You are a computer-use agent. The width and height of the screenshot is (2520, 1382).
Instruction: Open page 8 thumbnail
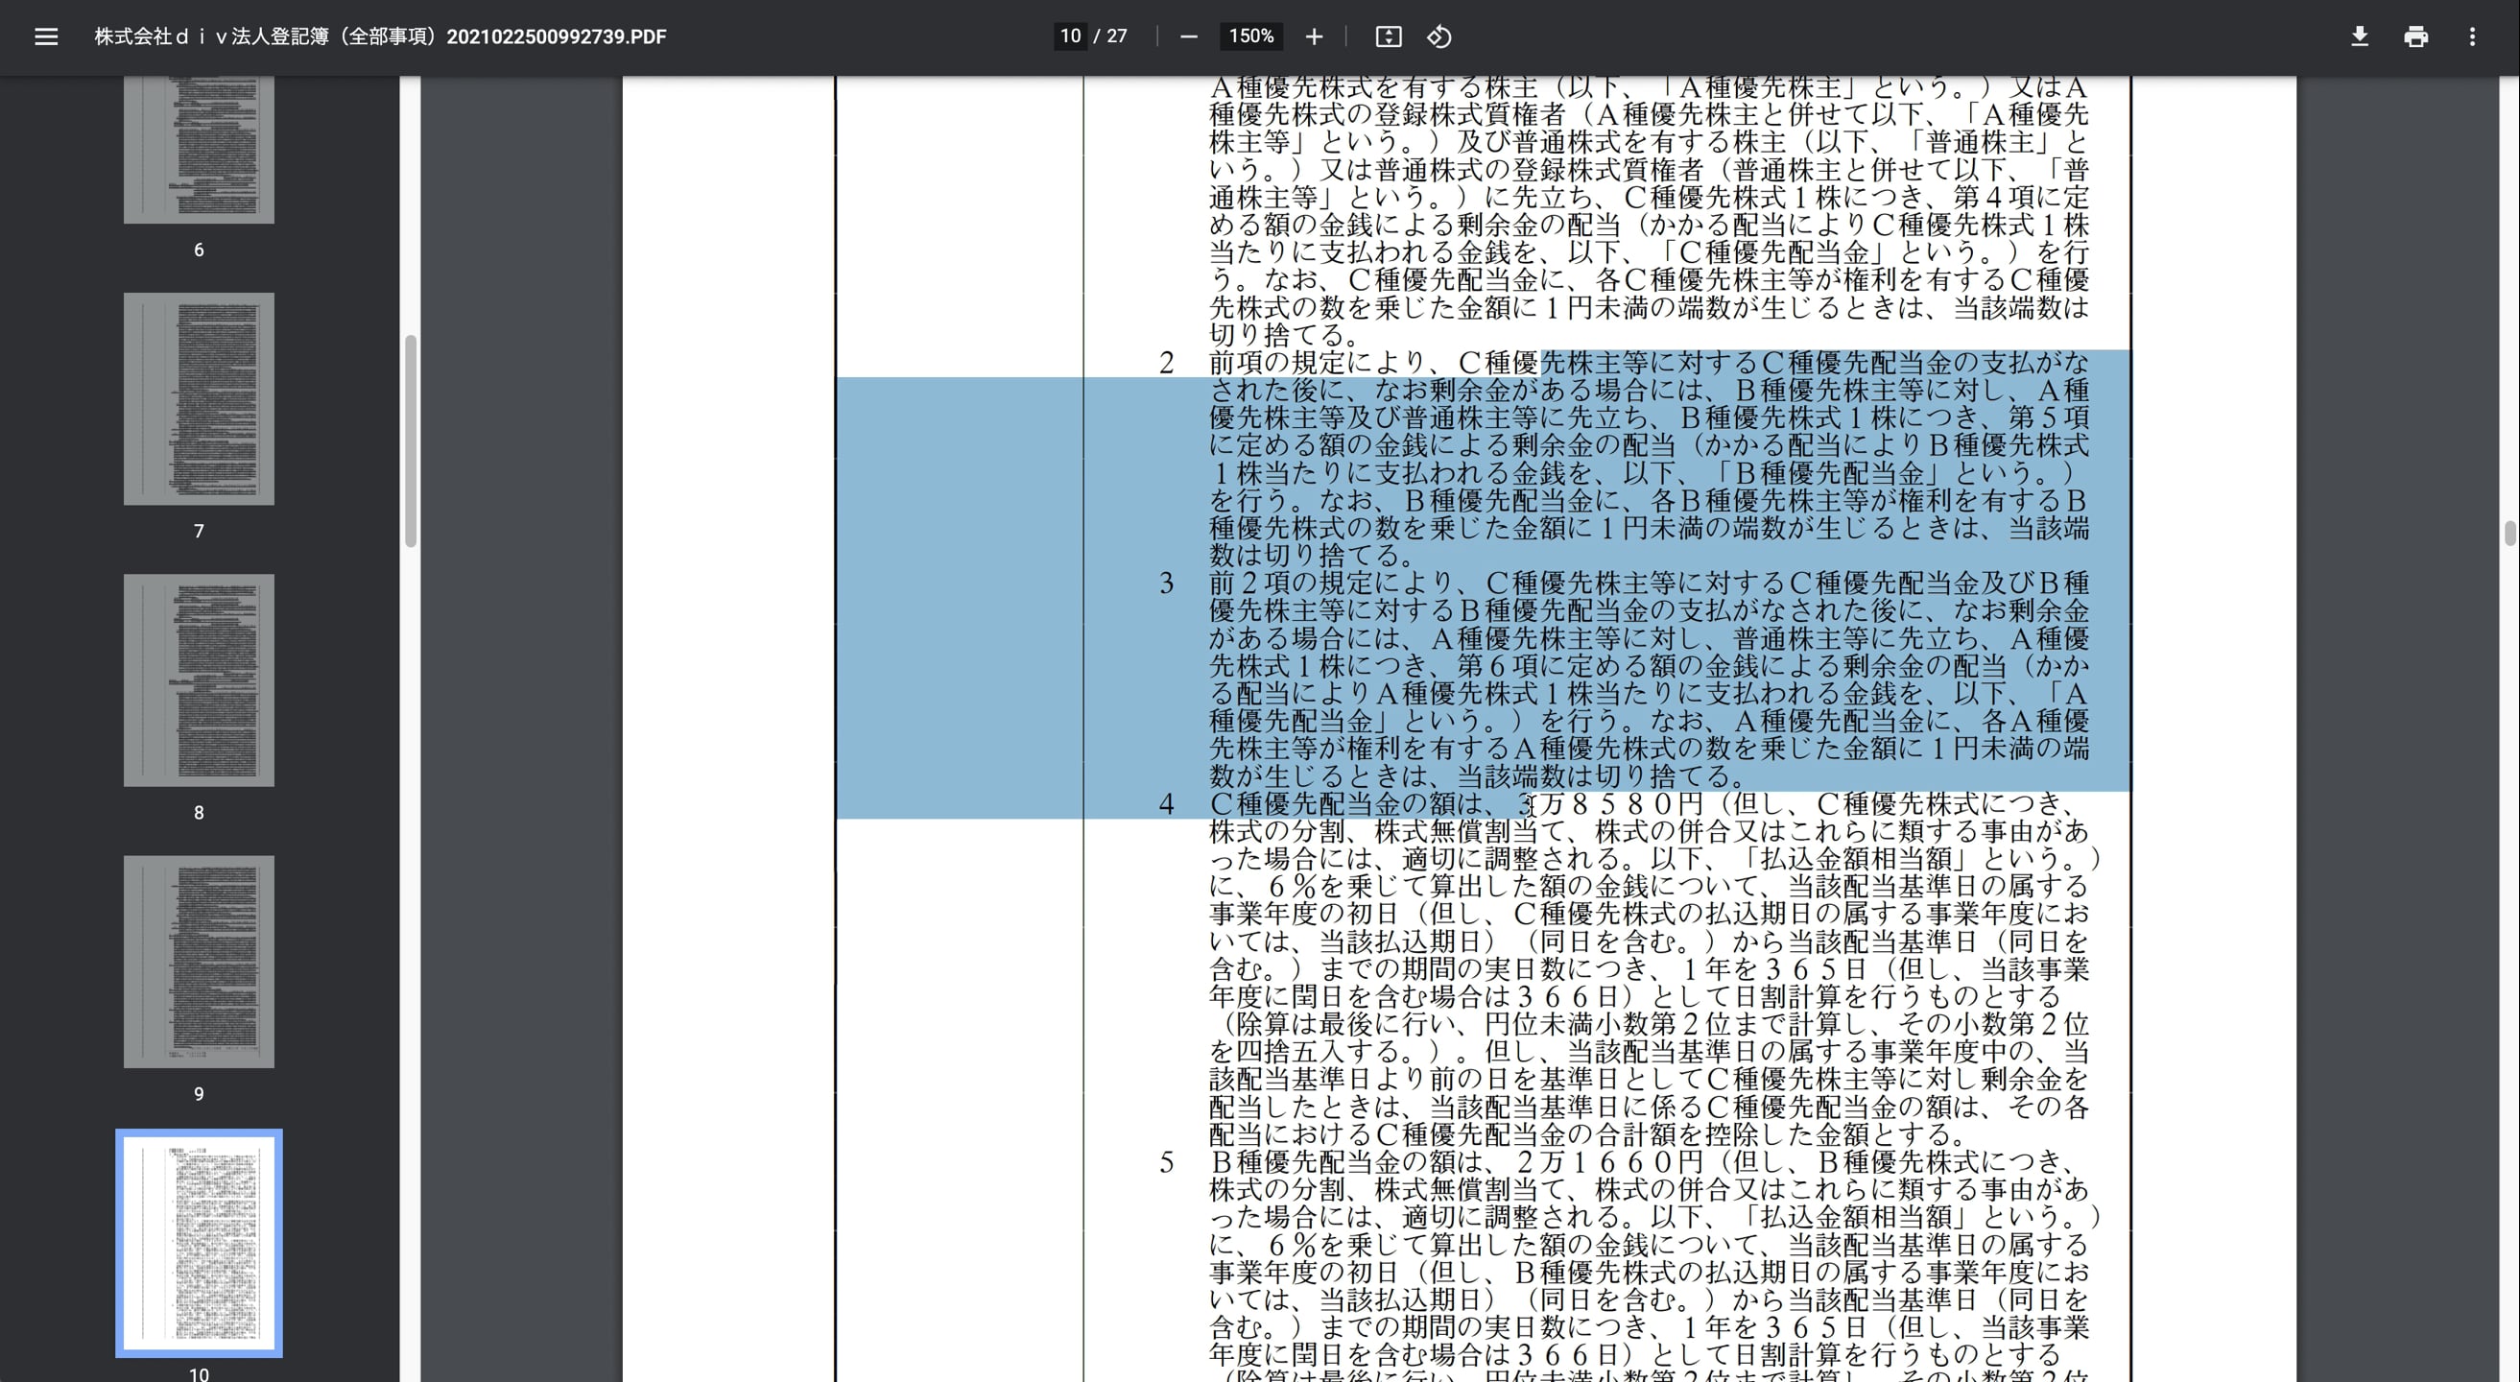[199, 679]
